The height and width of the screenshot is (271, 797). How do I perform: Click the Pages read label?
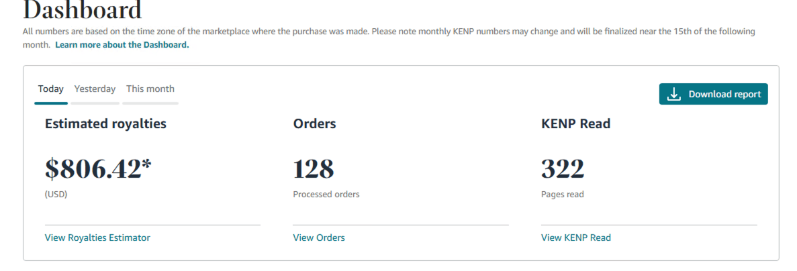pyautogui.click(x=563, y=195)
